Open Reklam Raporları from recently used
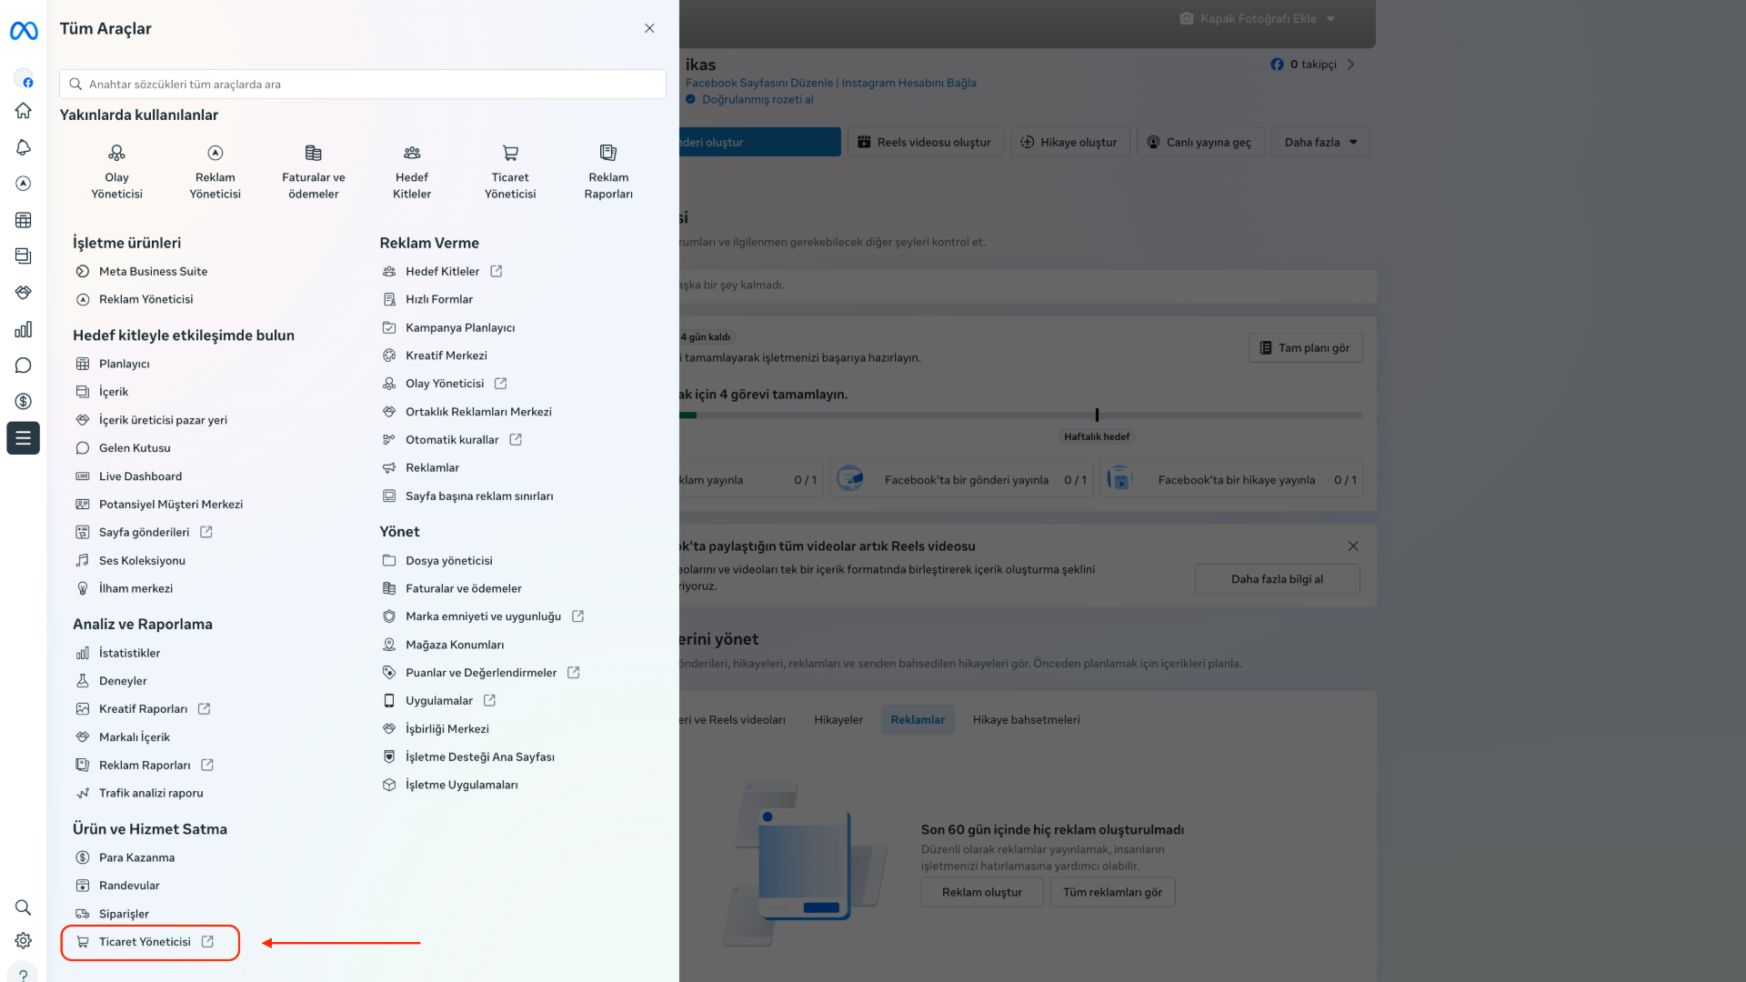 click(608, 171)
